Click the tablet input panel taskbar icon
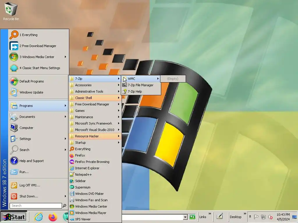The width and height of the screenshot is (298, 223). [219, 216]
